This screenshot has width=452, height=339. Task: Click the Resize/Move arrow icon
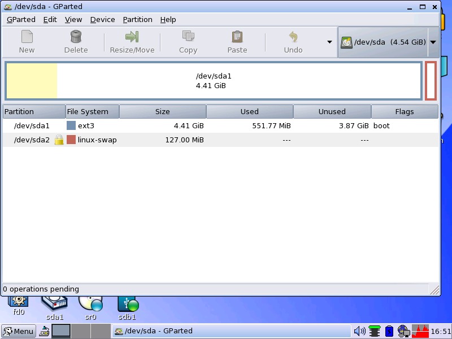[x=132, y=37]
